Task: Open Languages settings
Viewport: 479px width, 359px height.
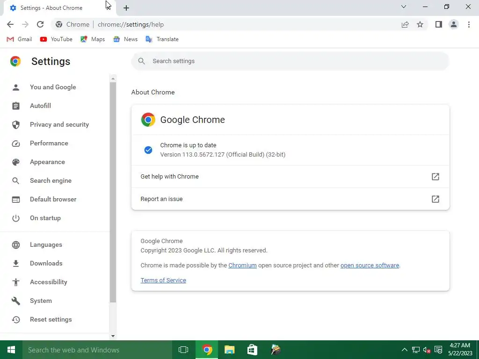Action: (x=46, y=244)
